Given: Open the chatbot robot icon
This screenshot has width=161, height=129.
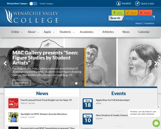Looking at the screenshot, I should tap(156, 123).
